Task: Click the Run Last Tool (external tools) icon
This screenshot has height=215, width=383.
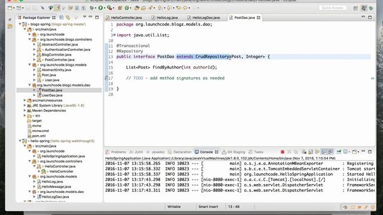Action: coord(109,8)
